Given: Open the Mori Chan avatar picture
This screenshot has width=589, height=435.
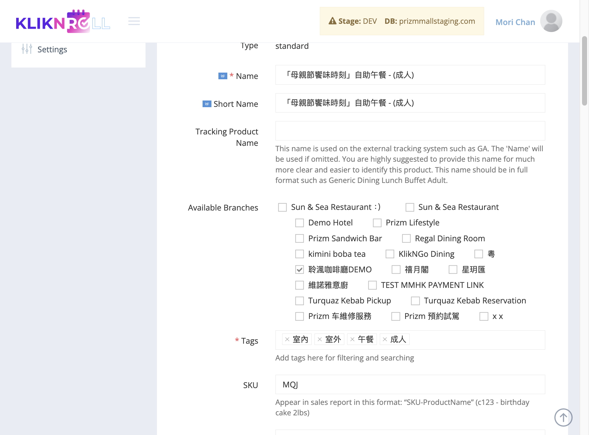Looking at the screenshot, I should click(551, 21).
